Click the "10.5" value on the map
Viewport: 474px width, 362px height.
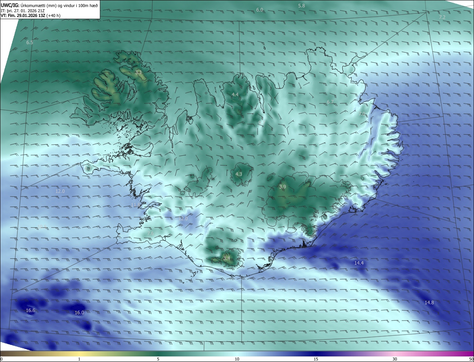click(x=43, y=227)
